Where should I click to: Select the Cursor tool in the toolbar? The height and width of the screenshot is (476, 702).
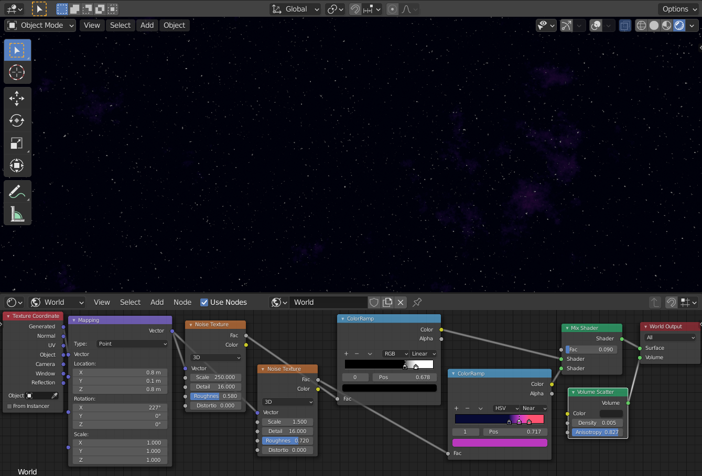coord(17,72)
